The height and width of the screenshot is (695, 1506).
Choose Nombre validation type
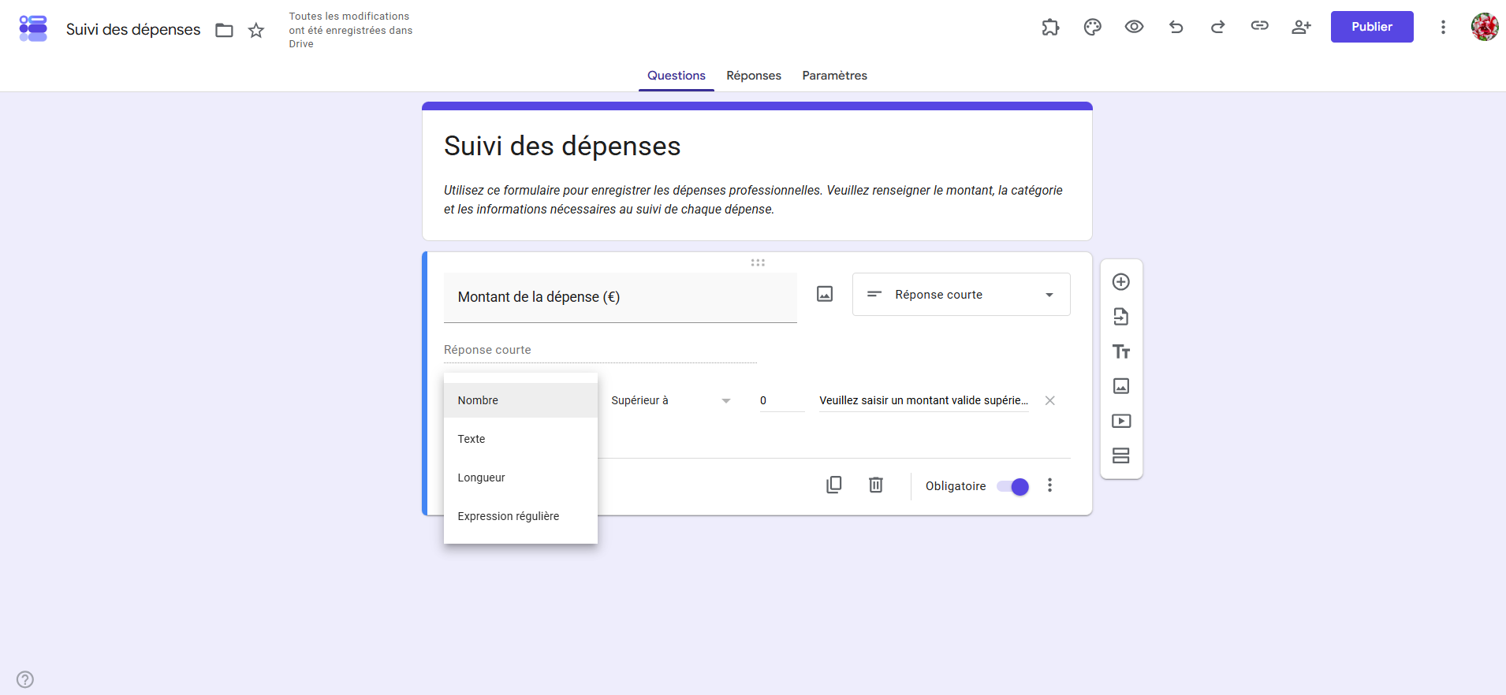coord(520,400)
